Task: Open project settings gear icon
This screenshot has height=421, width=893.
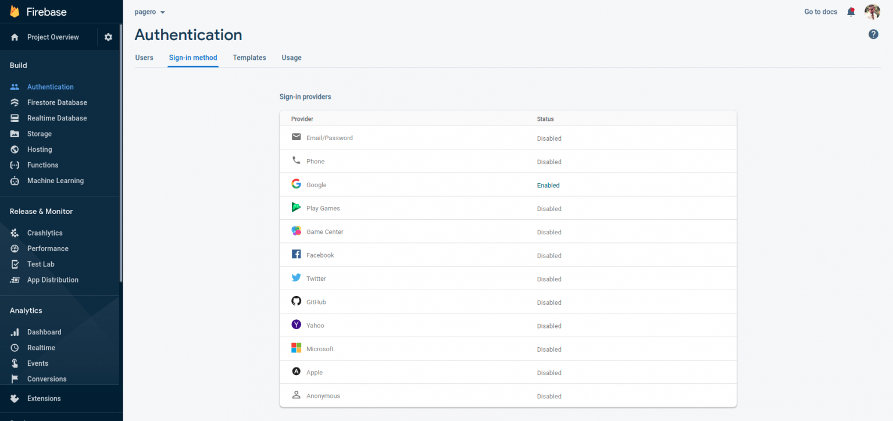Action: [x=108, y=37]
